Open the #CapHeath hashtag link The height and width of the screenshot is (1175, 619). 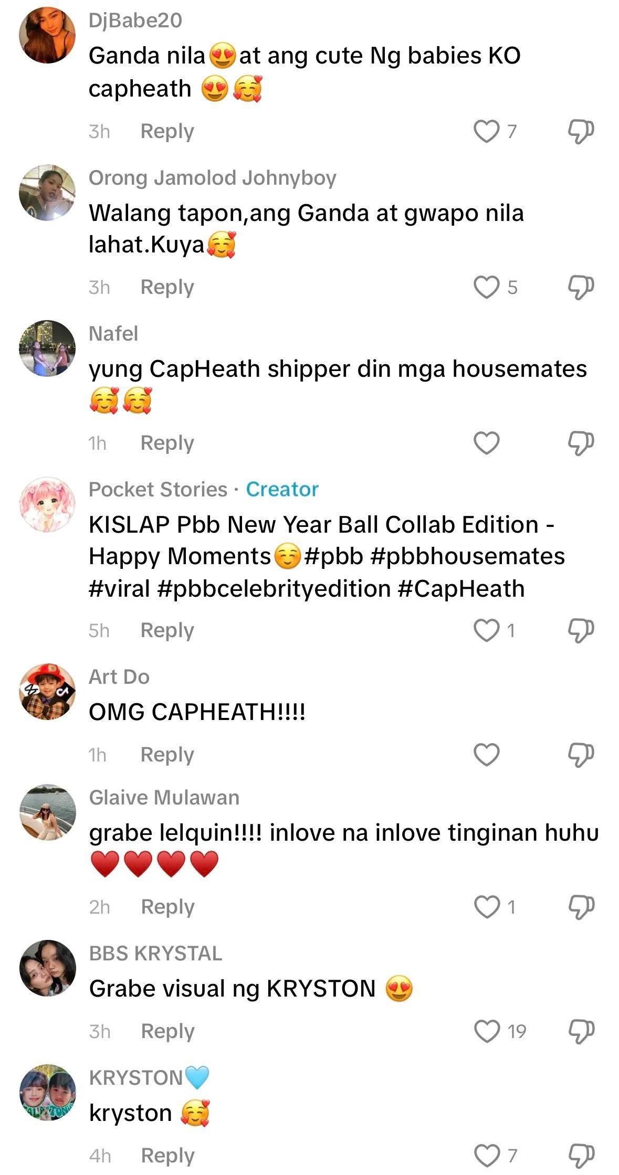point(461,589)
